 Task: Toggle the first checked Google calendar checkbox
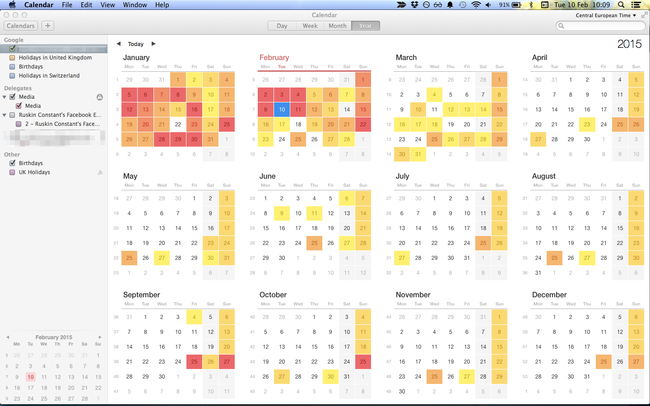point(13,48)
